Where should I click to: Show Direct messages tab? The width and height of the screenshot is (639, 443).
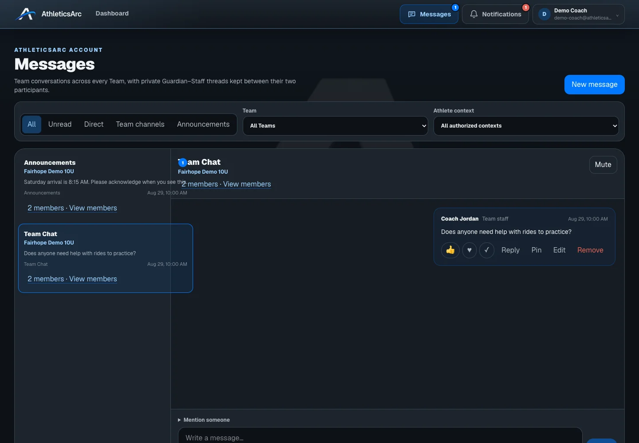pos(94,124)
